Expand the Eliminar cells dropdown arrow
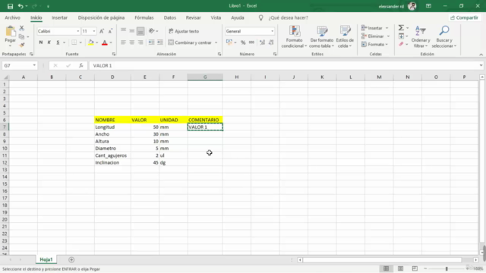Image resolution: width=486 pixels, height=273 pixels. coord(388,36)
